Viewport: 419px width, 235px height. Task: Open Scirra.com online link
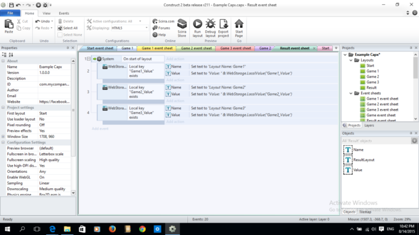[x=163, y=21]
